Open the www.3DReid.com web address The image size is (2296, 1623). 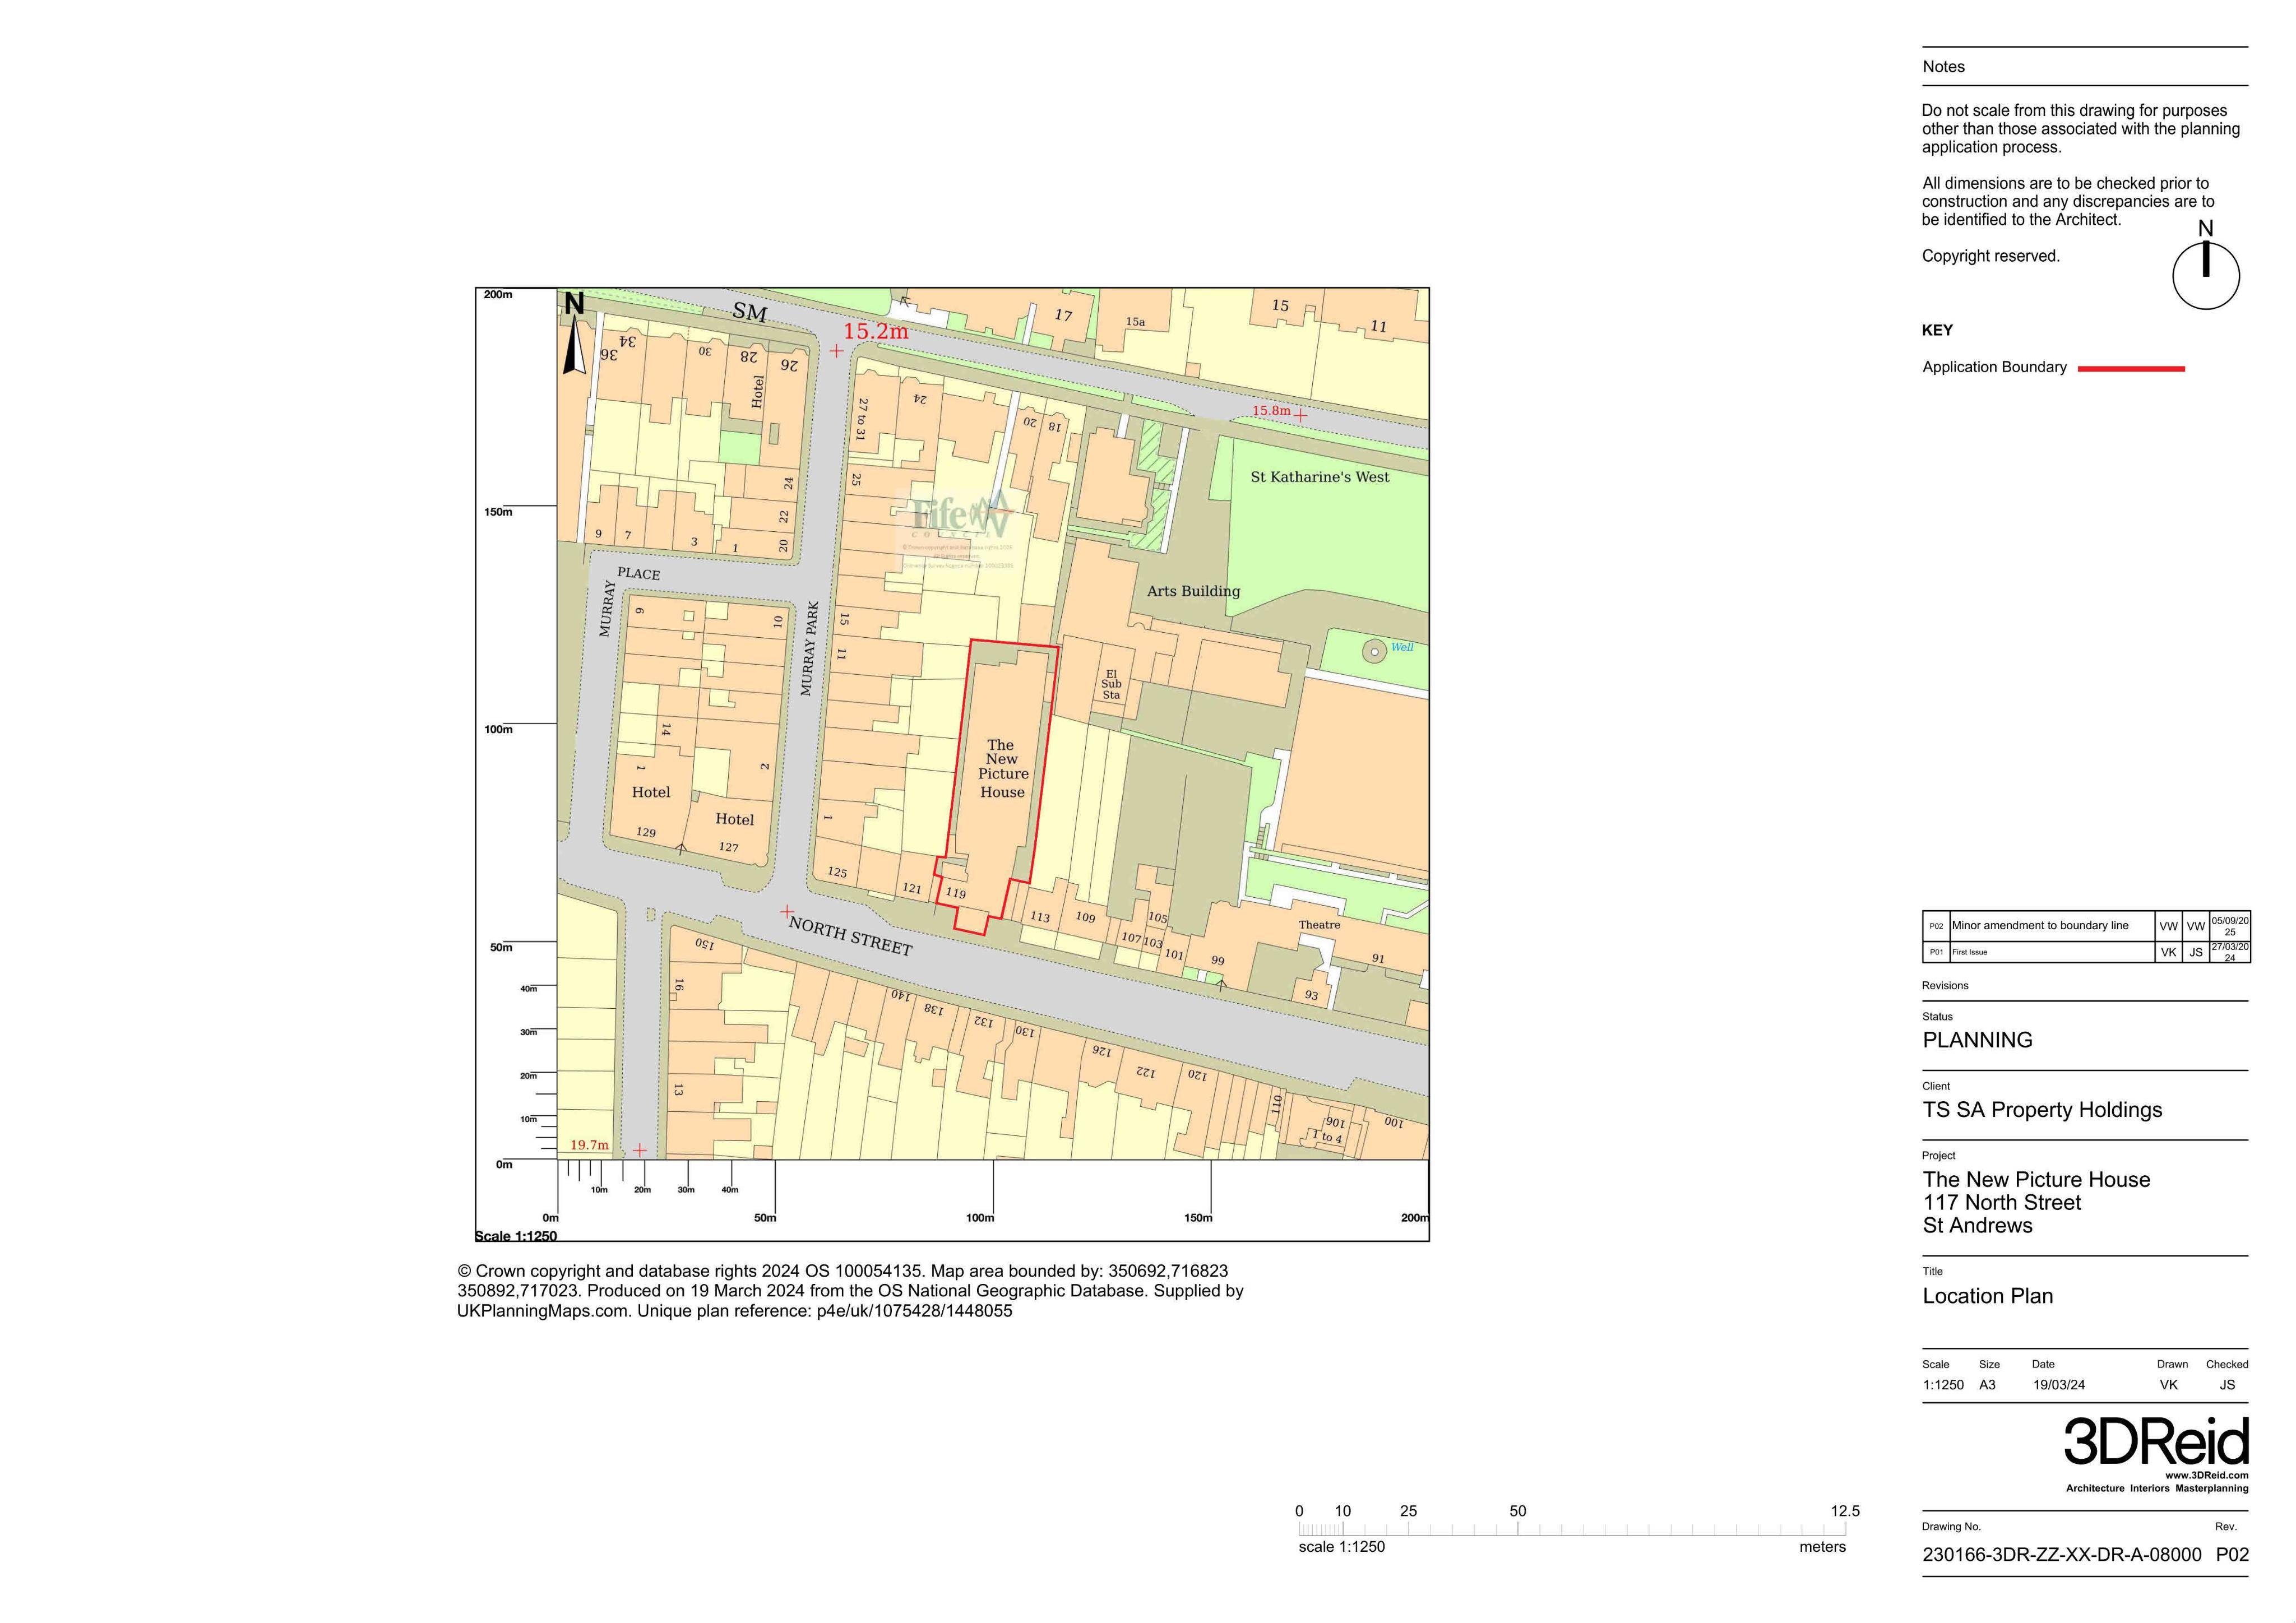[x=2206, y=1475]
